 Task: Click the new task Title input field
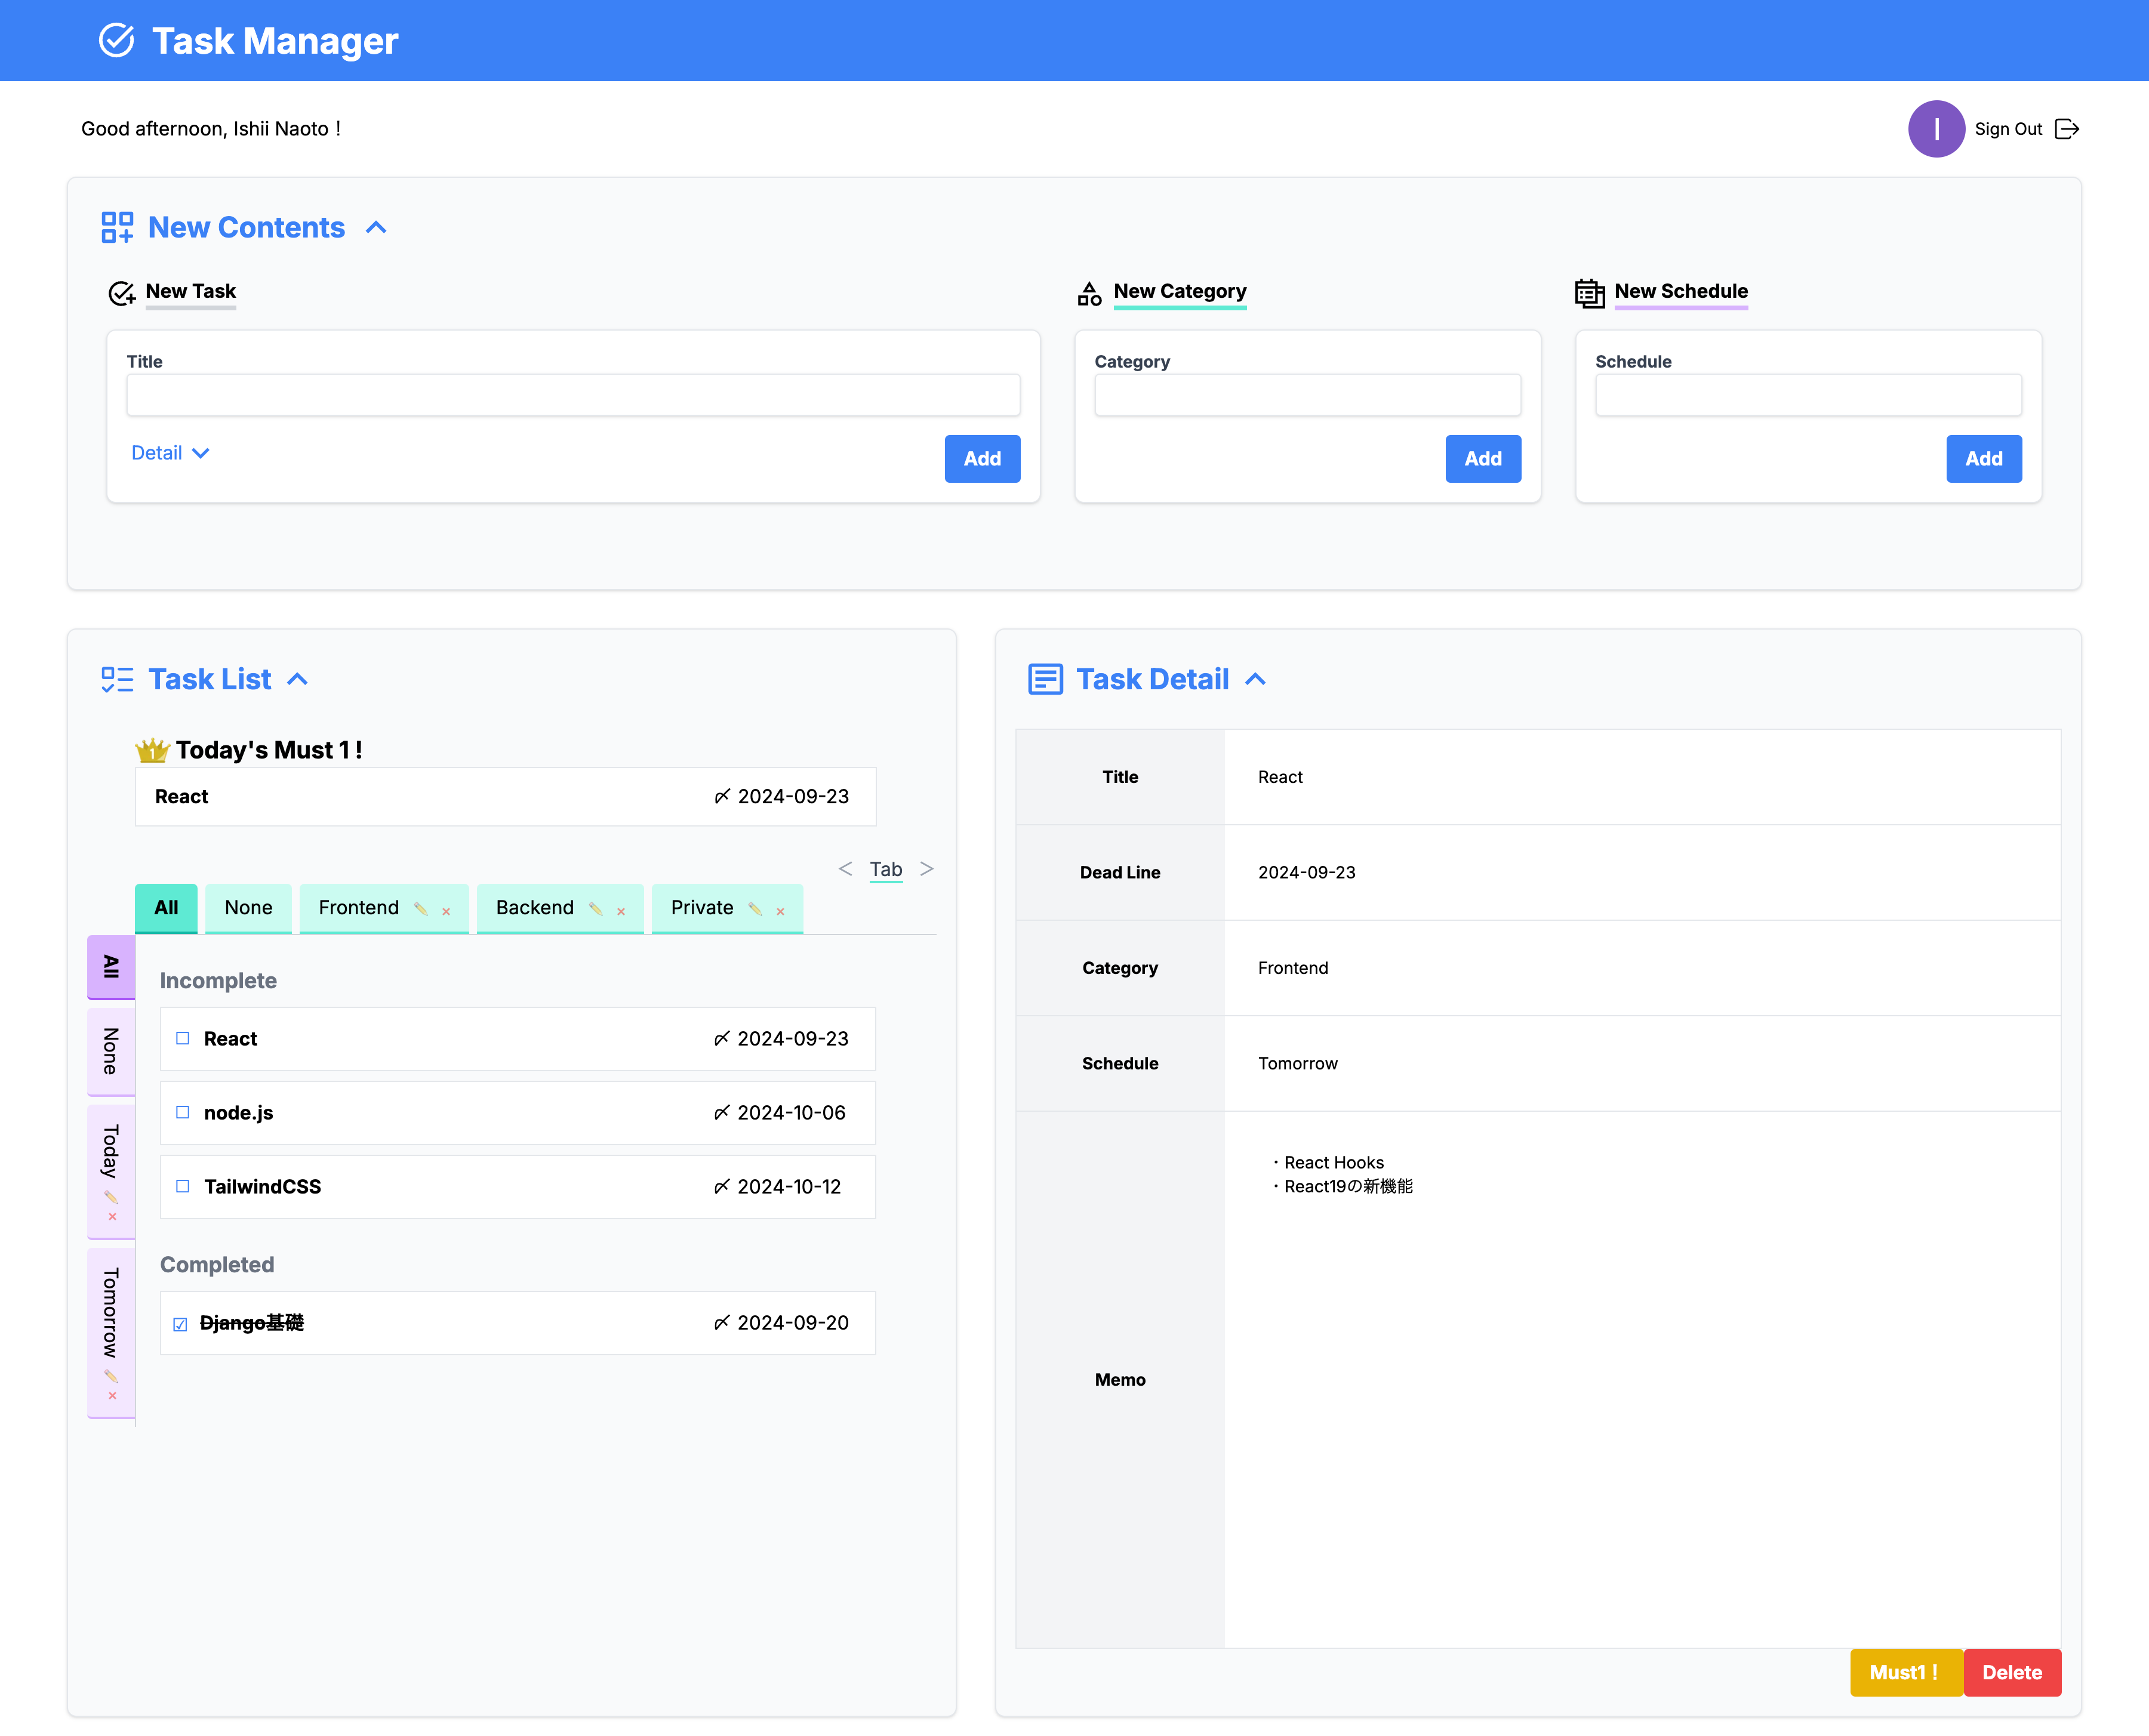coord(573,395)
